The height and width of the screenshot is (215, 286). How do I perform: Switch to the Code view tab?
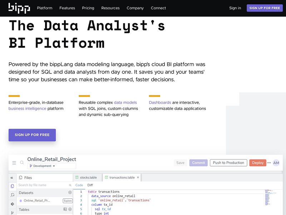pos(79,185)
